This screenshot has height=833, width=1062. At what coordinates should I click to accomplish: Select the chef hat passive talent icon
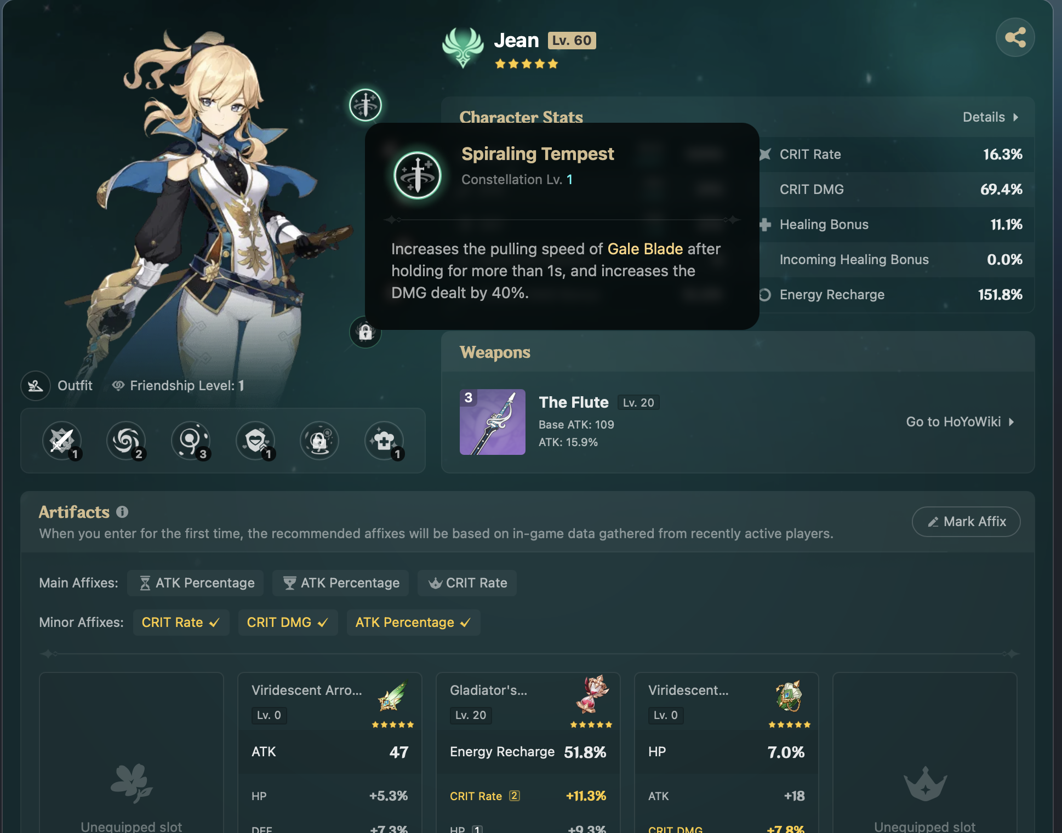[385, 441]
